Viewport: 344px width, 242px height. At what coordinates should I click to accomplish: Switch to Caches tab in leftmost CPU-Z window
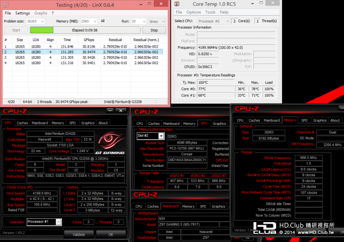coord(22,123)
